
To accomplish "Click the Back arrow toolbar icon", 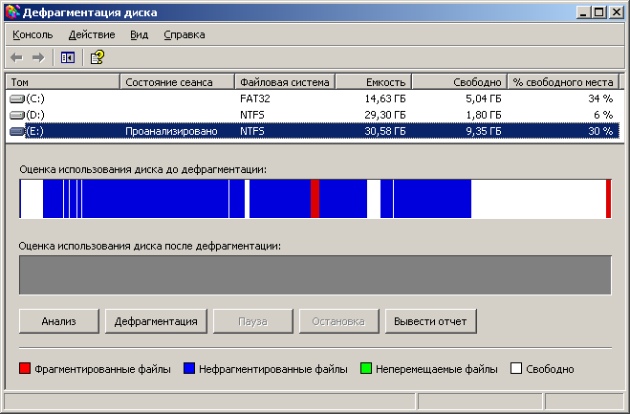I will (x=16, y=57).
